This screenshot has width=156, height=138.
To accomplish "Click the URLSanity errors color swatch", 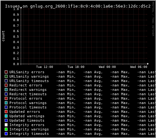I will pos(6,72).
